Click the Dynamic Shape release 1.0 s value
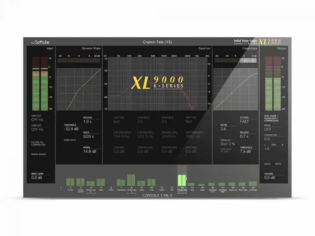 click(87, 122)
